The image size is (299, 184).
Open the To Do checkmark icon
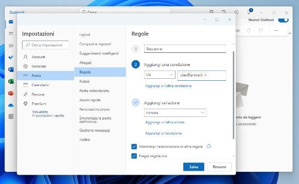click(x=11, y=57)
